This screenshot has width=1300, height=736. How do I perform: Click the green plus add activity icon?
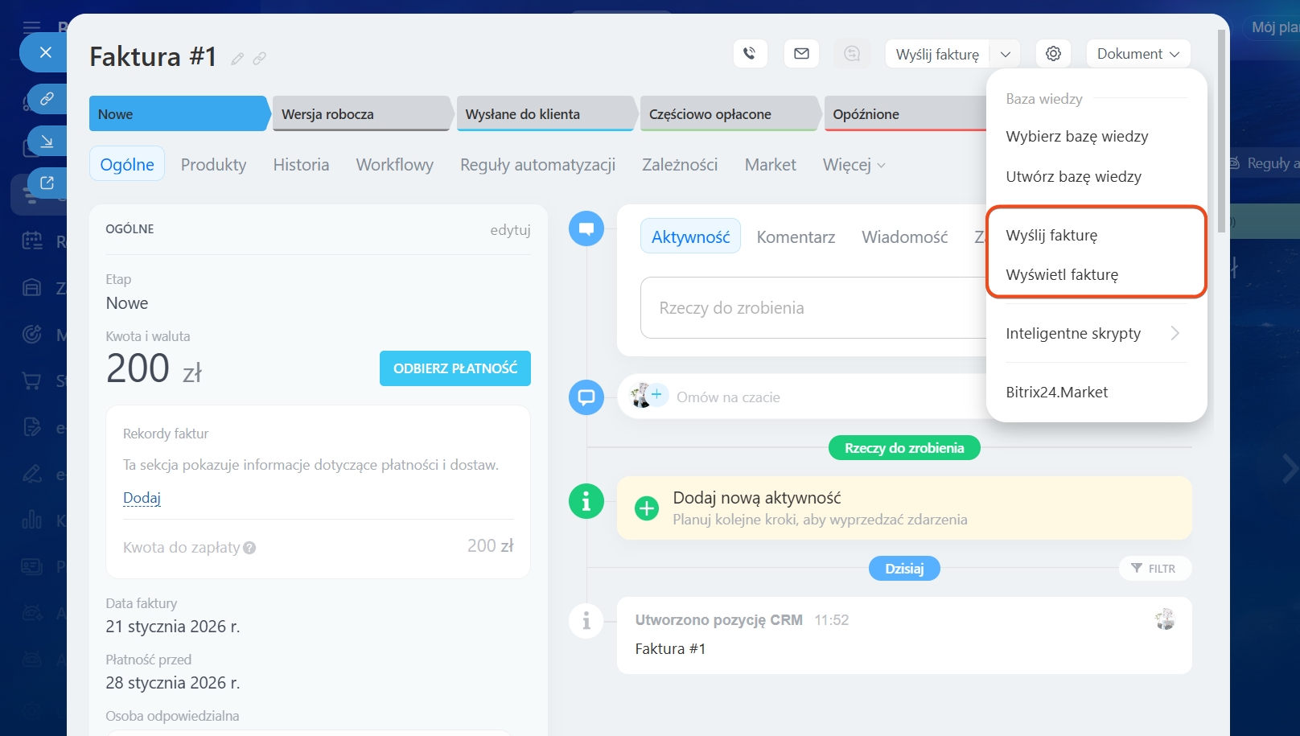pyautogui.click(x=646, y=508)
